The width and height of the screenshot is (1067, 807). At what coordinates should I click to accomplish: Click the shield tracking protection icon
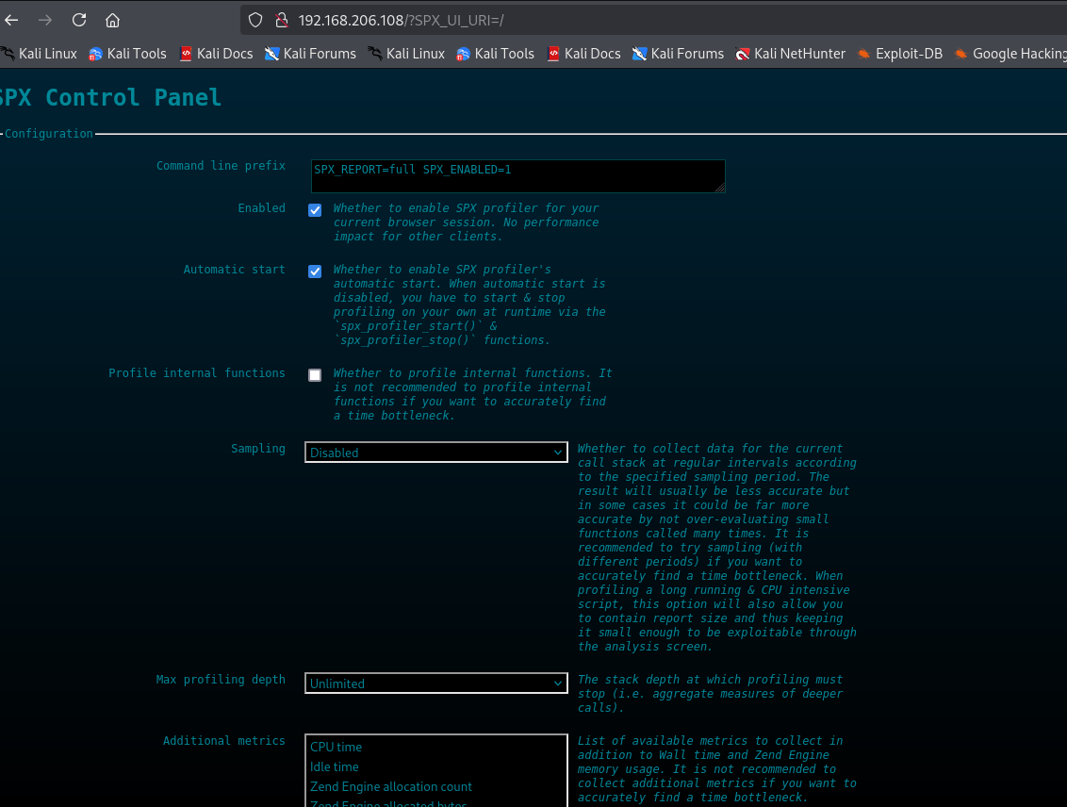click(254, 20)
